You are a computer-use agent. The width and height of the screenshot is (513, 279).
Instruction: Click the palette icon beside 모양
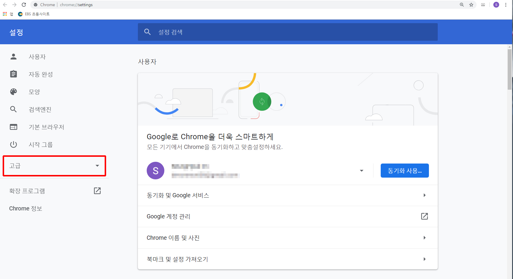pos(14,92)
